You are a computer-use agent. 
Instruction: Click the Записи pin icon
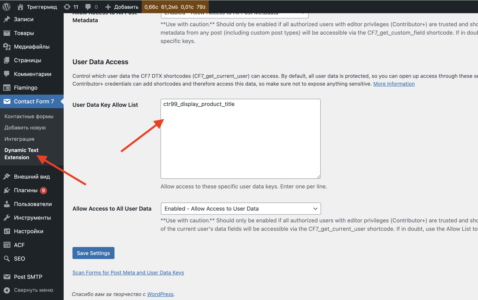(x=7, y=19)
